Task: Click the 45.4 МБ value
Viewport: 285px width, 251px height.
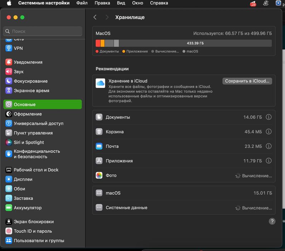Action: [x=253, y=132]
